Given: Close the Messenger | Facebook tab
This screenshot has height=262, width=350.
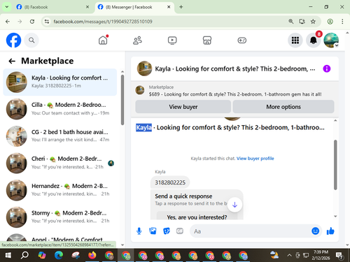Looking at the screenshot, I should tap(169, 7).
